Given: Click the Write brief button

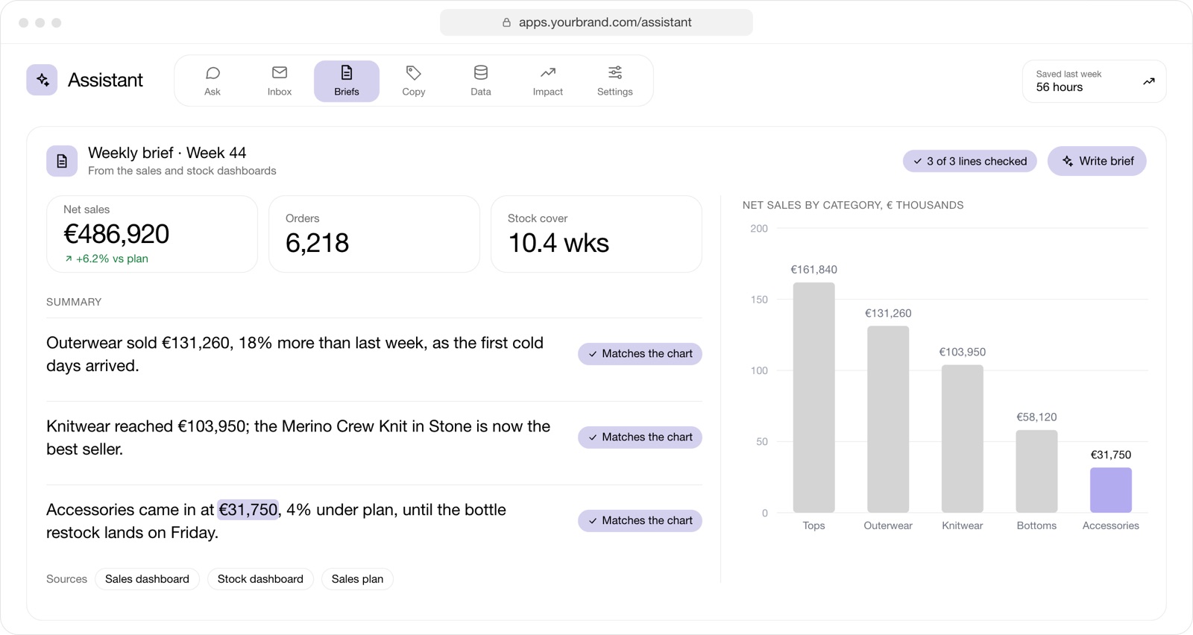Looking at the screenshot, I should point(1097,161).
